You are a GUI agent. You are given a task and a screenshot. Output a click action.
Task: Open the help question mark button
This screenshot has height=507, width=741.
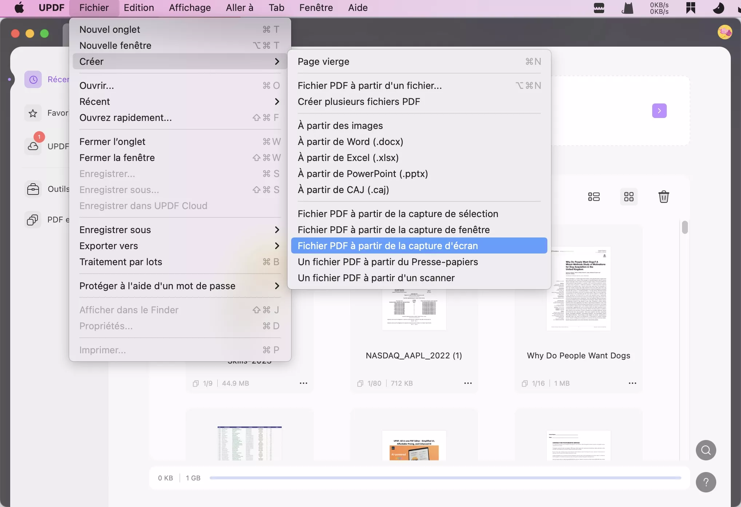click(706, 482)
